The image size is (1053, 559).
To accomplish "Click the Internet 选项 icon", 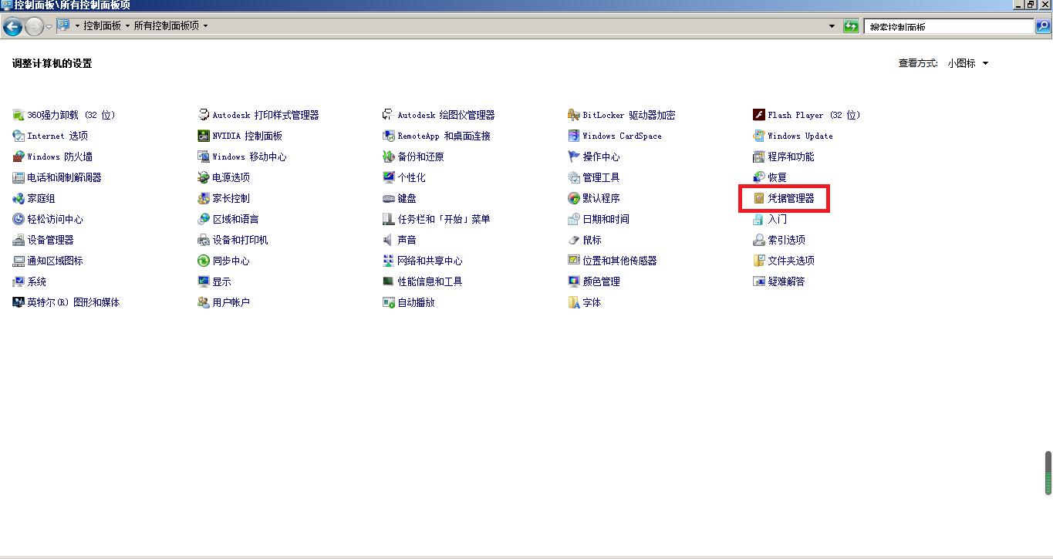I will pos(19,136).
